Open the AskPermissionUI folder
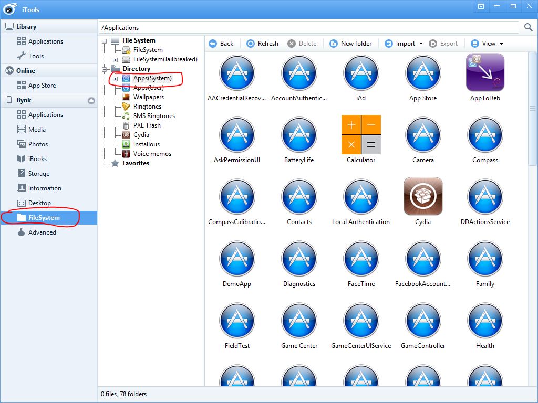Image resolution: width=538 pixels, height=403 pixels. point(237,135)
